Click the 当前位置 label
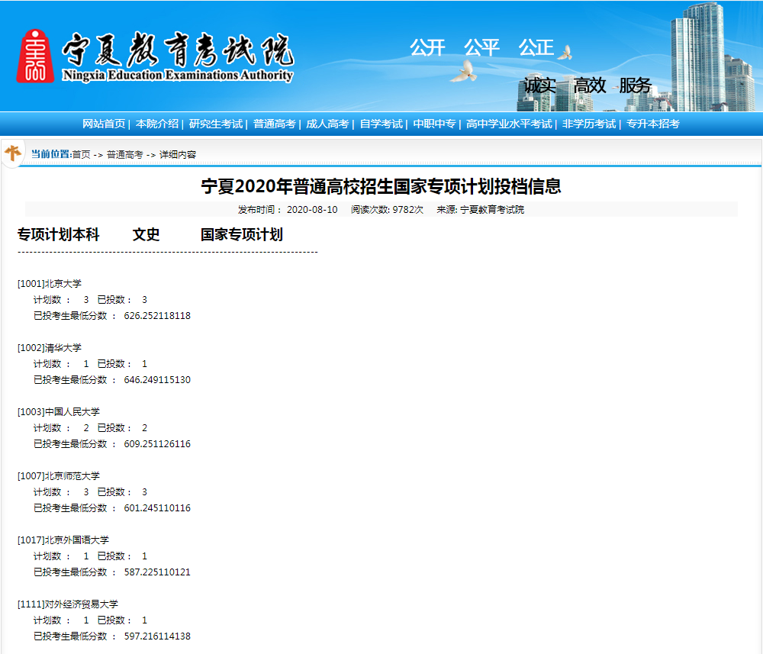The width and height of the screenshot is (763, 654). pos(50,154)
